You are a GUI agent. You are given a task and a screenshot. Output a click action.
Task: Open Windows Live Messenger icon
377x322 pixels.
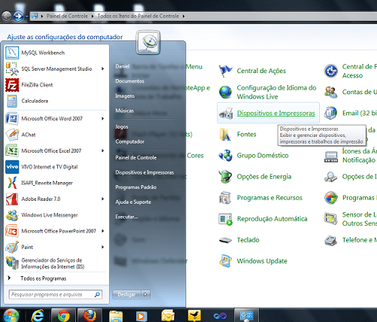12,215
